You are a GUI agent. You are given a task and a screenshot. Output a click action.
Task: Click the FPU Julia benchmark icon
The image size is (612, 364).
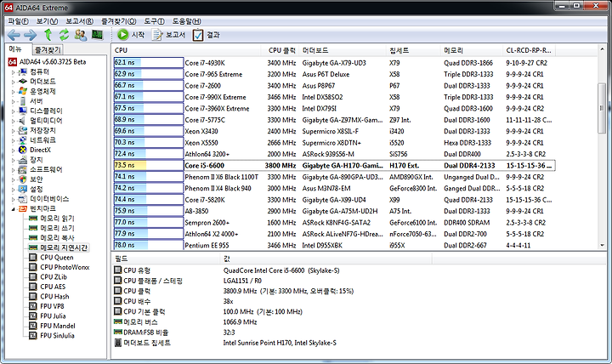click(33, 316)
